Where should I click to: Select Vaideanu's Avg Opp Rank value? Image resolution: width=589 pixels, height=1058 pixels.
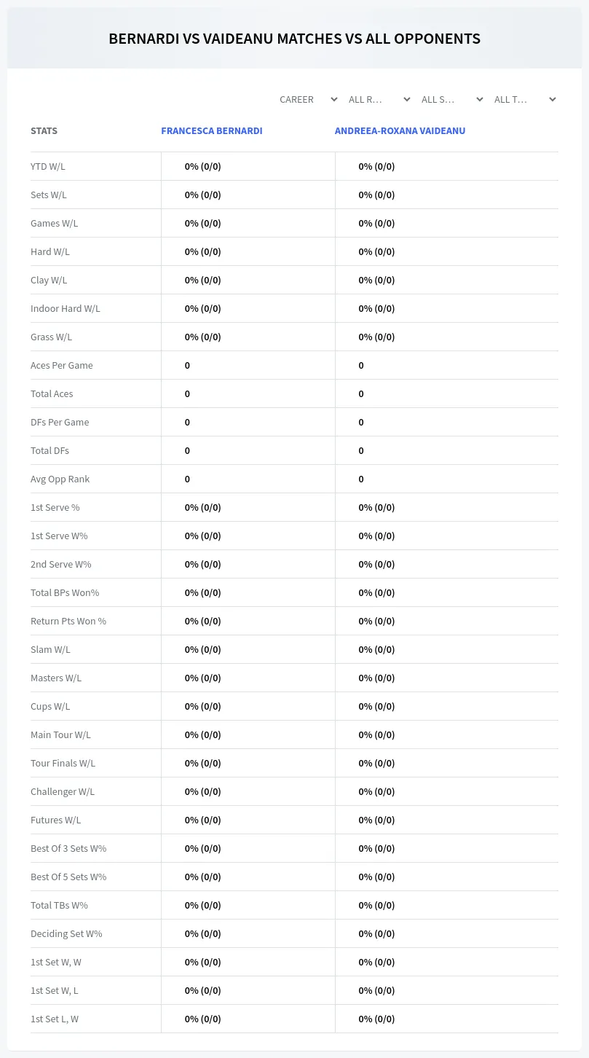(361, 479)
